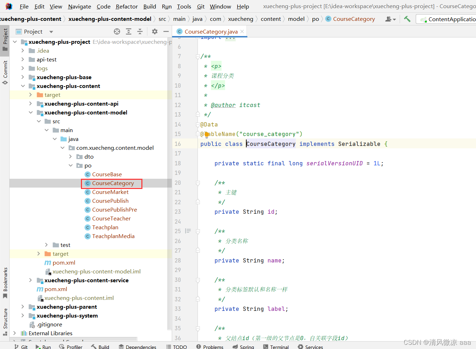
Task: Click the yellow intention bulb on line 15
Action: (x=207, y=135)
